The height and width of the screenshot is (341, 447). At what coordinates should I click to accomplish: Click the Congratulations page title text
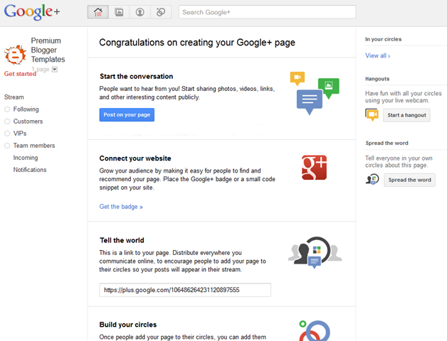tap(197, 43)
